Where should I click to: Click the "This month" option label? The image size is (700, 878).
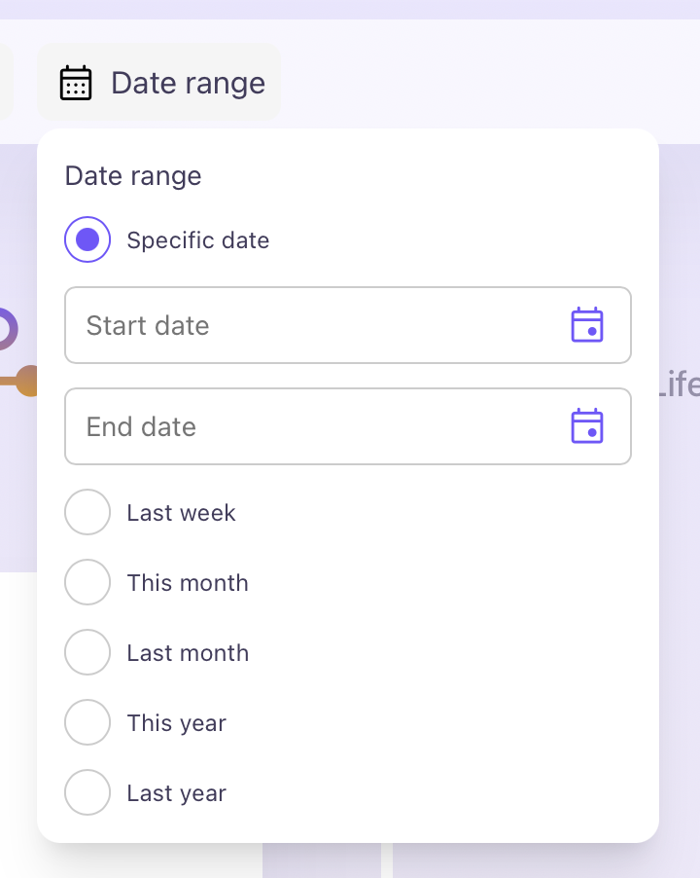pos(188,583)
